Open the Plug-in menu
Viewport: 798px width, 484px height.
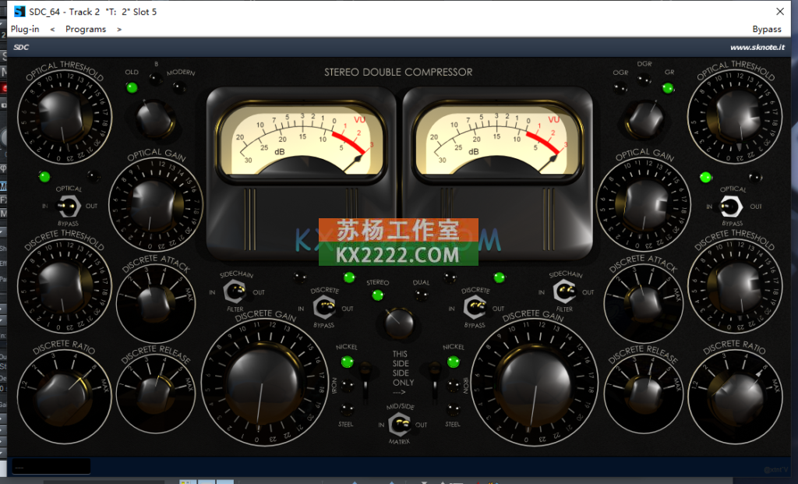25,29
